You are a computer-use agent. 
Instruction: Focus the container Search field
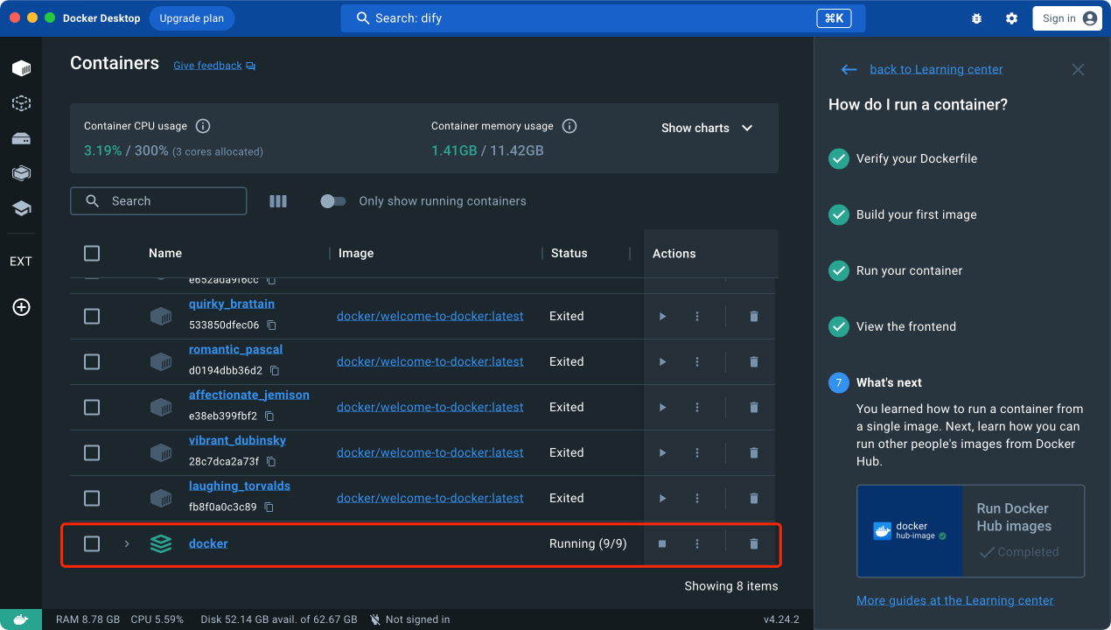[158, 201]
